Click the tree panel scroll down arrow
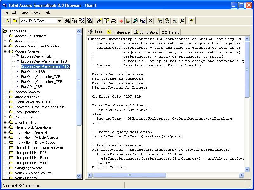 coord(79,176)
